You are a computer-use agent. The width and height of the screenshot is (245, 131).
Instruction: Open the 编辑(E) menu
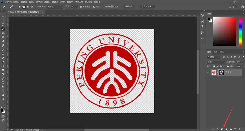[x=16, y=2]
